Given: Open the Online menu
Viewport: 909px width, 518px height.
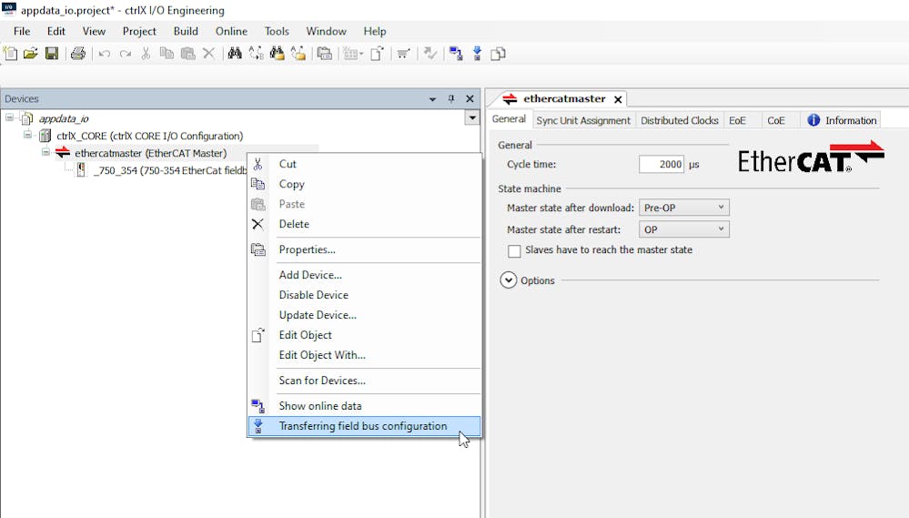Looking at the screenshot, I should 231,31.
